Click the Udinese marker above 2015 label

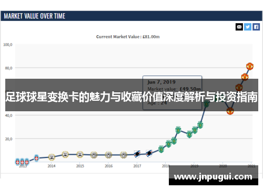[80, 154]
